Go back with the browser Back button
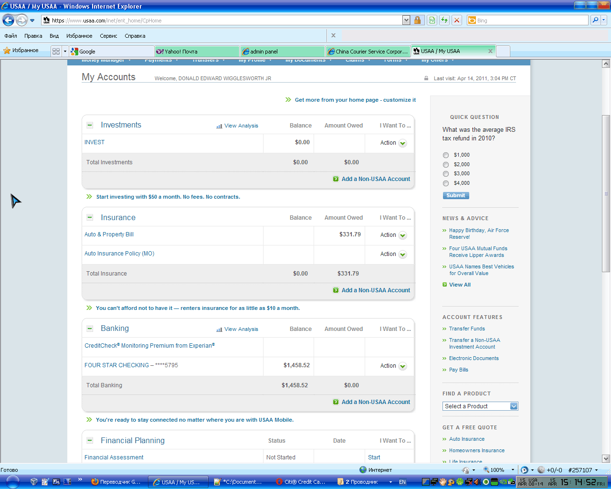 (8, 20)
